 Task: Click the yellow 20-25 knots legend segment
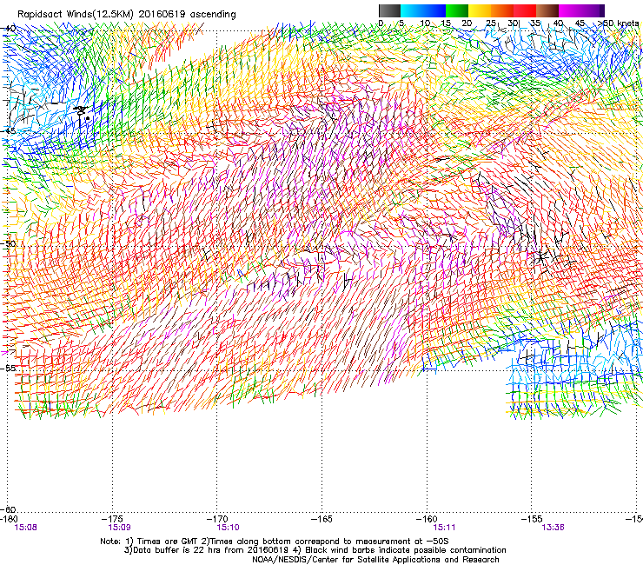pyautogui.click(x=480, y=10)
